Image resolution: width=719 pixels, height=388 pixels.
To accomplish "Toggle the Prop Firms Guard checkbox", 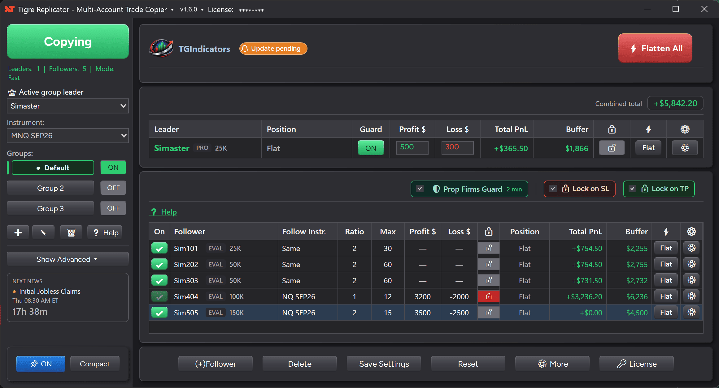I will (x=420, y=189).
